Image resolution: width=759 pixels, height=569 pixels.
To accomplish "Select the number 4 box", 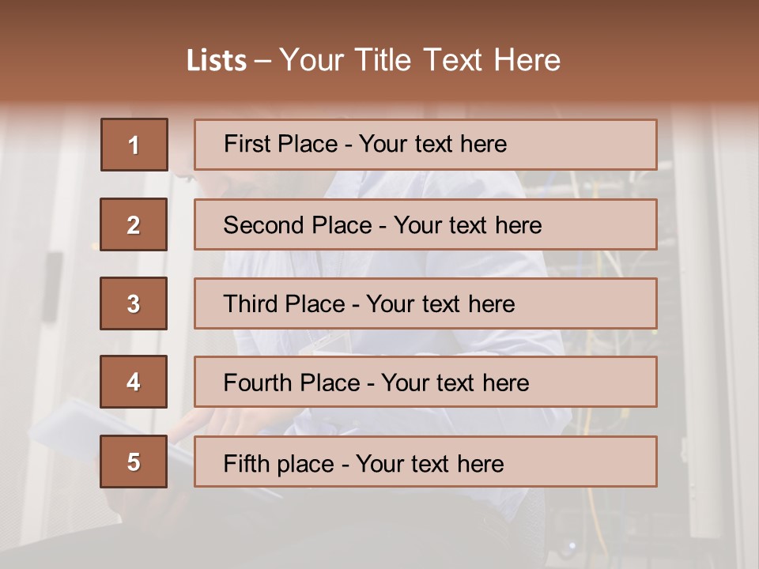I will [x=134, y=382].
